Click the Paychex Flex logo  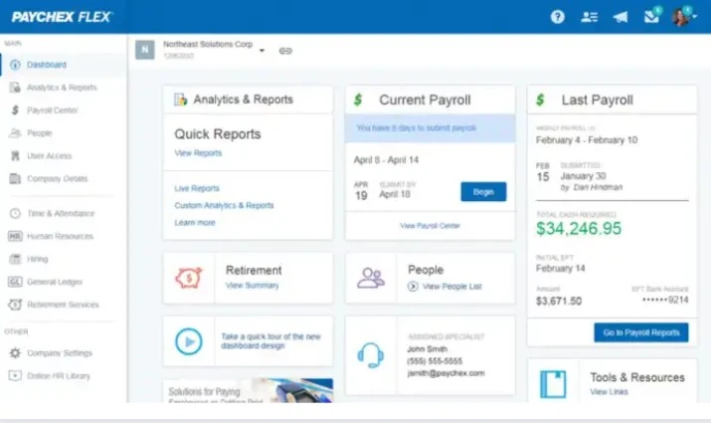pos(62,17)
